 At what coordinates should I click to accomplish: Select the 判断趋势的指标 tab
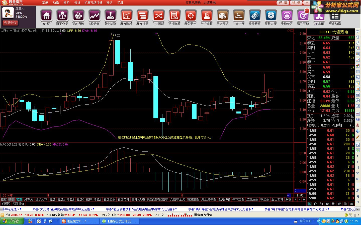tap(157, 199)
